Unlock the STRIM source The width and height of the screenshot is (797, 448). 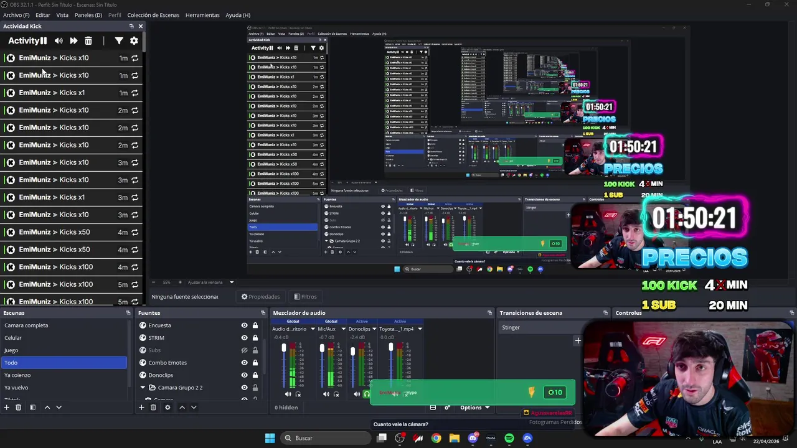(255, 338)
